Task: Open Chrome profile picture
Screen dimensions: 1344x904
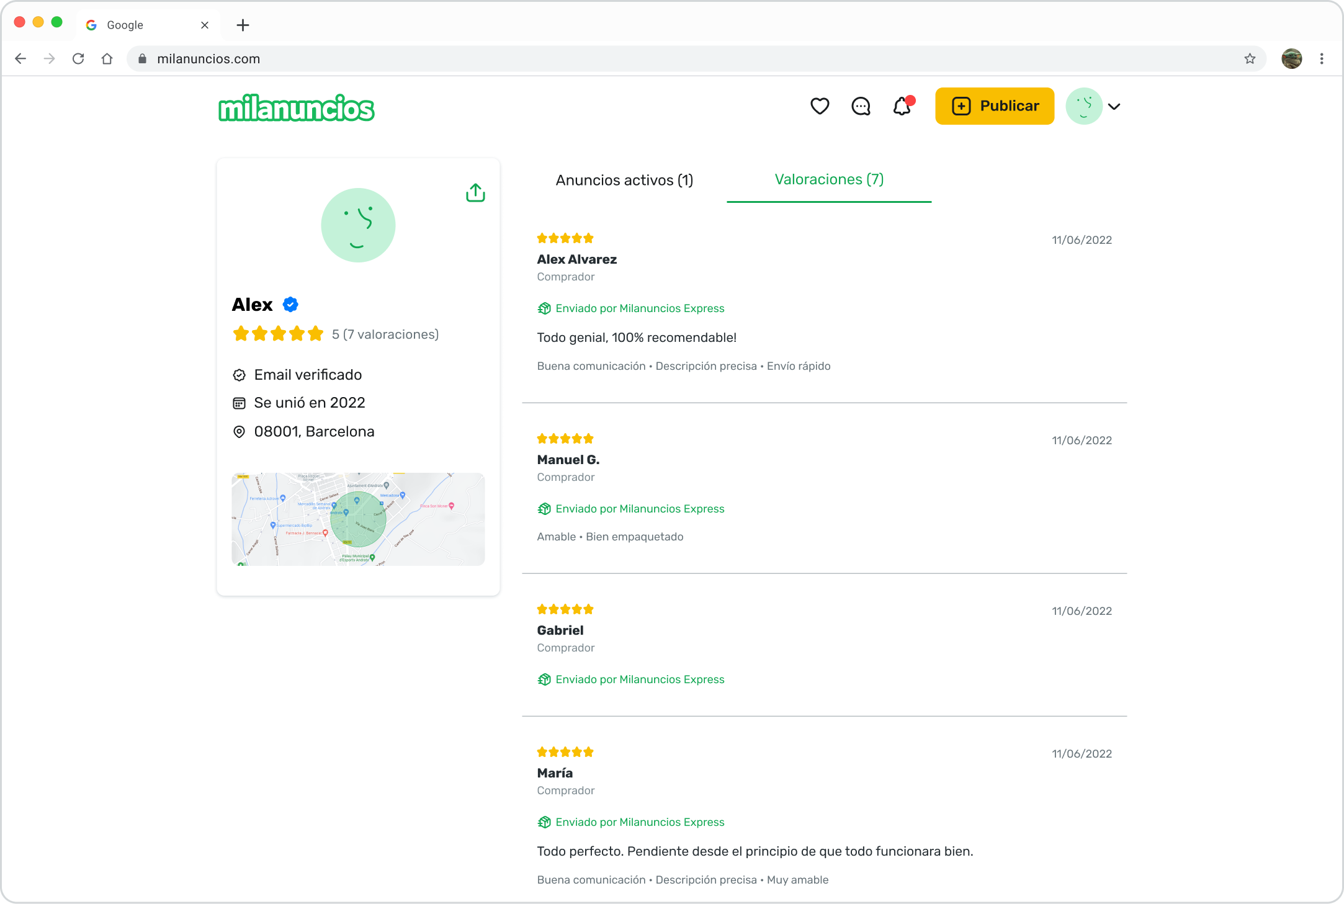Action: coord(1292,58)
